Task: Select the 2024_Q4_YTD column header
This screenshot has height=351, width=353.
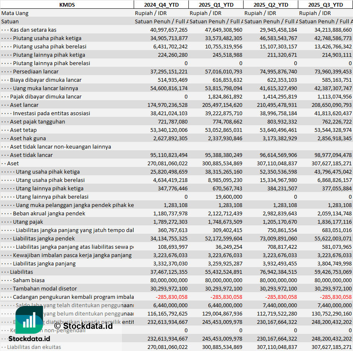Action: pos(161,5)
